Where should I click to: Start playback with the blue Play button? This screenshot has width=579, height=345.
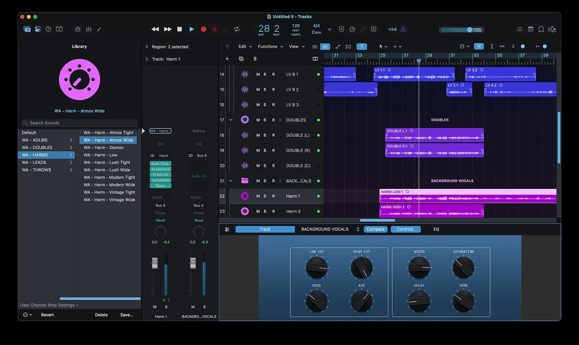[191, 29]
